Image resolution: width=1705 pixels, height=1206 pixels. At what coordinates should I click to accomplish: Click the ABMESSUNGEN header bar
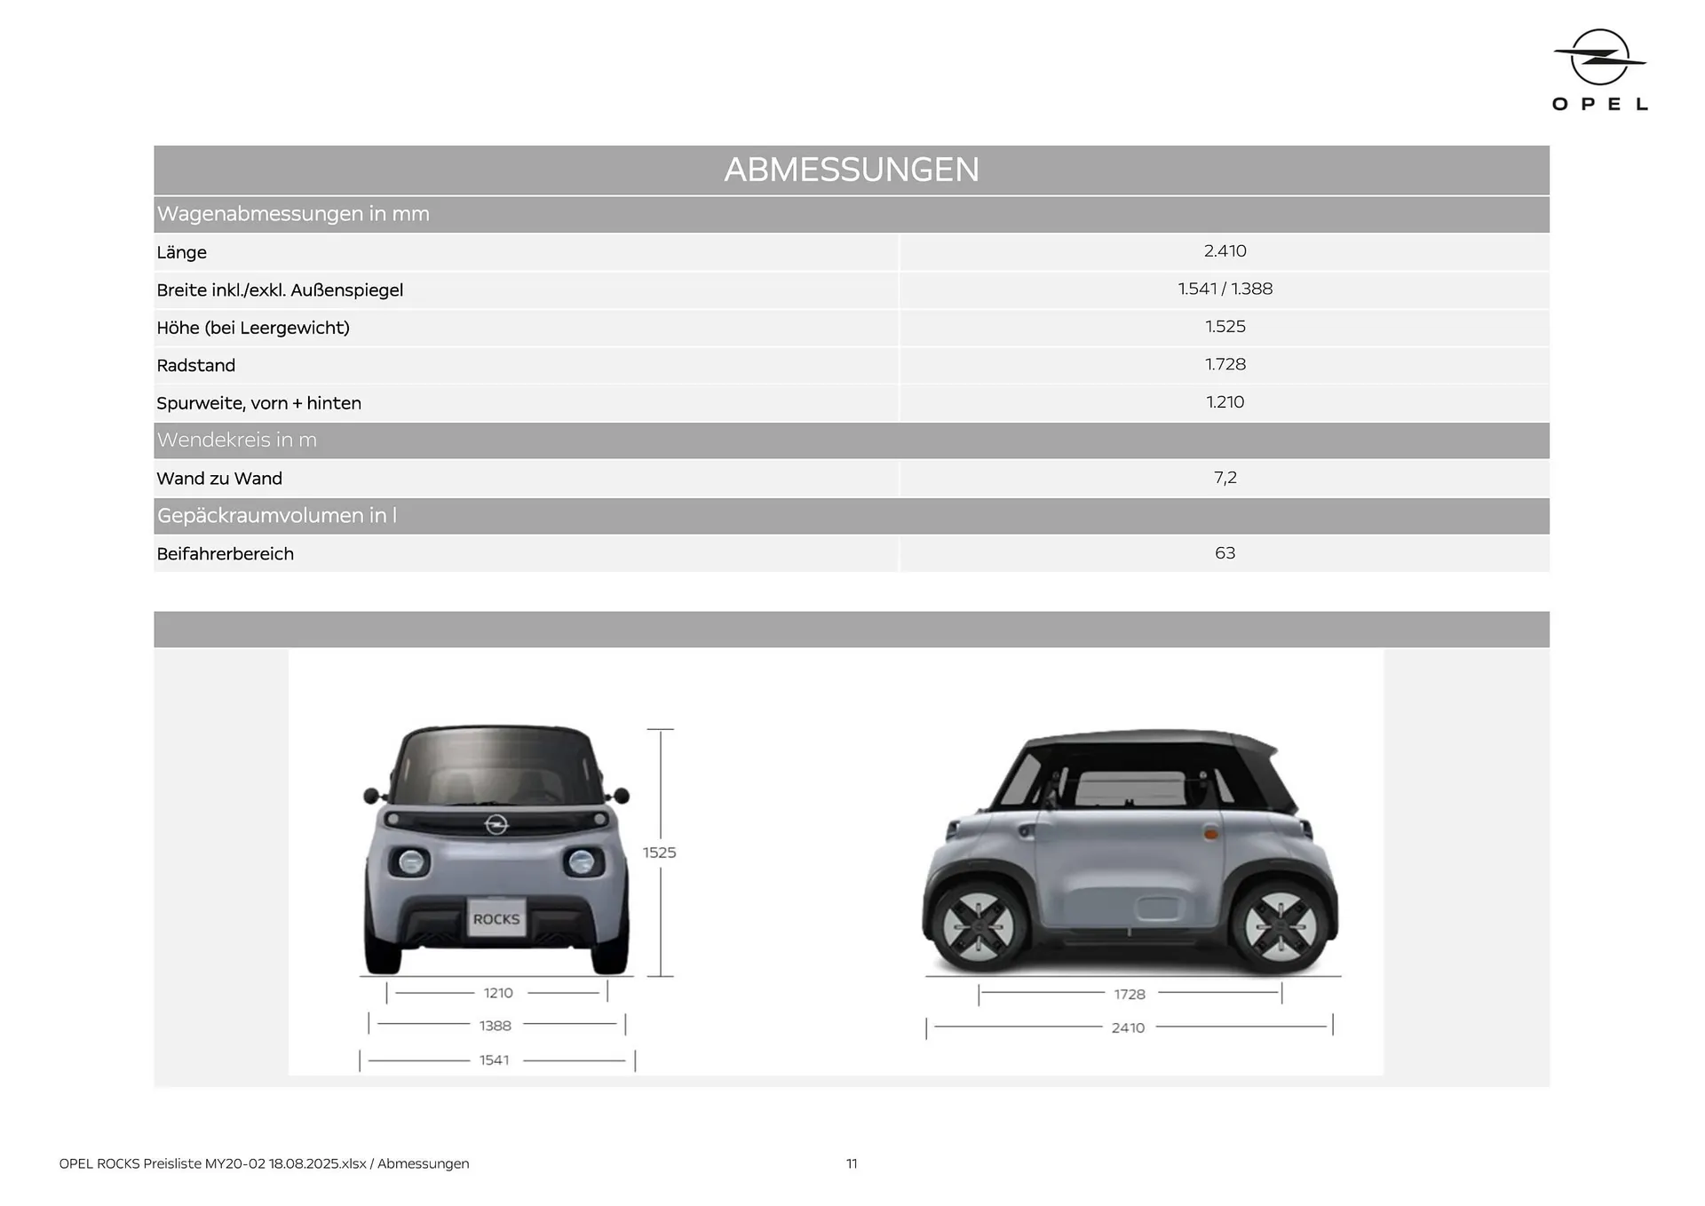coord(851,169)
